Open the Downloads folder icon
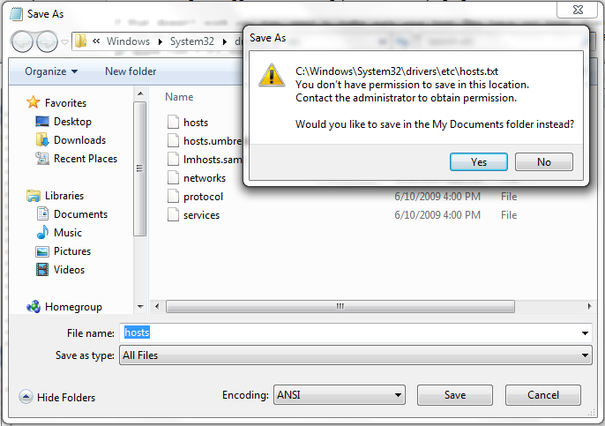The image size is (605, 426). (x=42, y=140)
